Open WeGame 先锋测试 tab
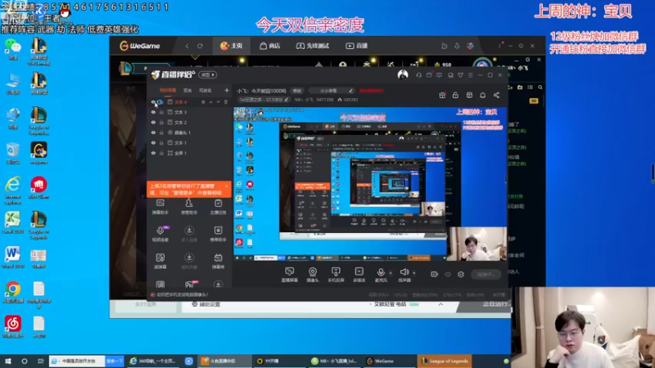 (x=313, y=46)
